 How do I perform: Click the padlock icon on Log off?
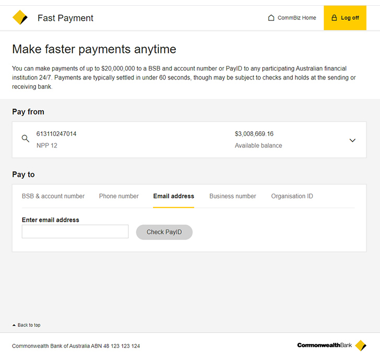tap(334, 18)
